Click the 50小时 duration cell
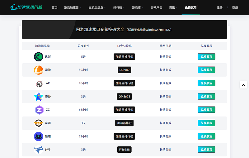The image size is (249, 158). tap(83, 70)
